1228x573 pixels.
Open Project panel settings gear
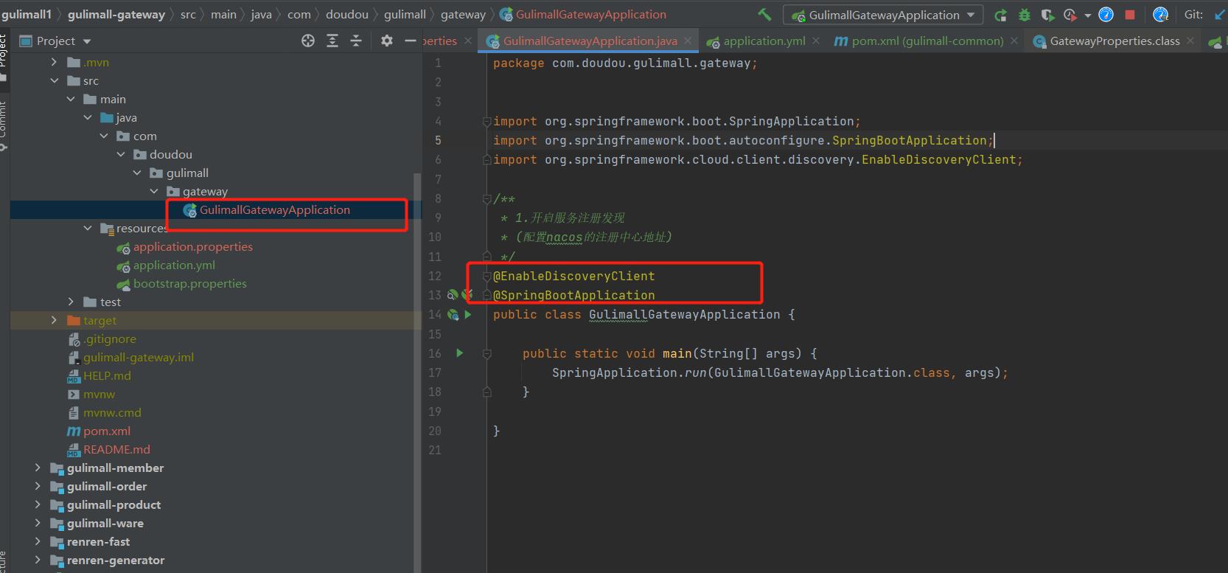(x=387, y=41)
